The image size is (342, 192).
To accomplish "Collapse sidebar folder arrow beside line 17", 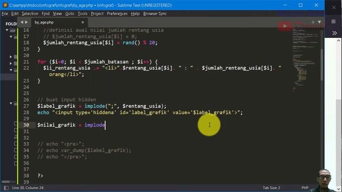I will (x=11, y=37).
